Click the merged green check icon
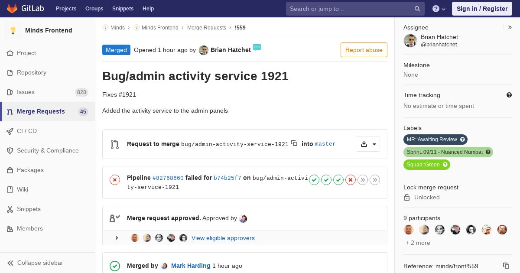 click(115, 266)
